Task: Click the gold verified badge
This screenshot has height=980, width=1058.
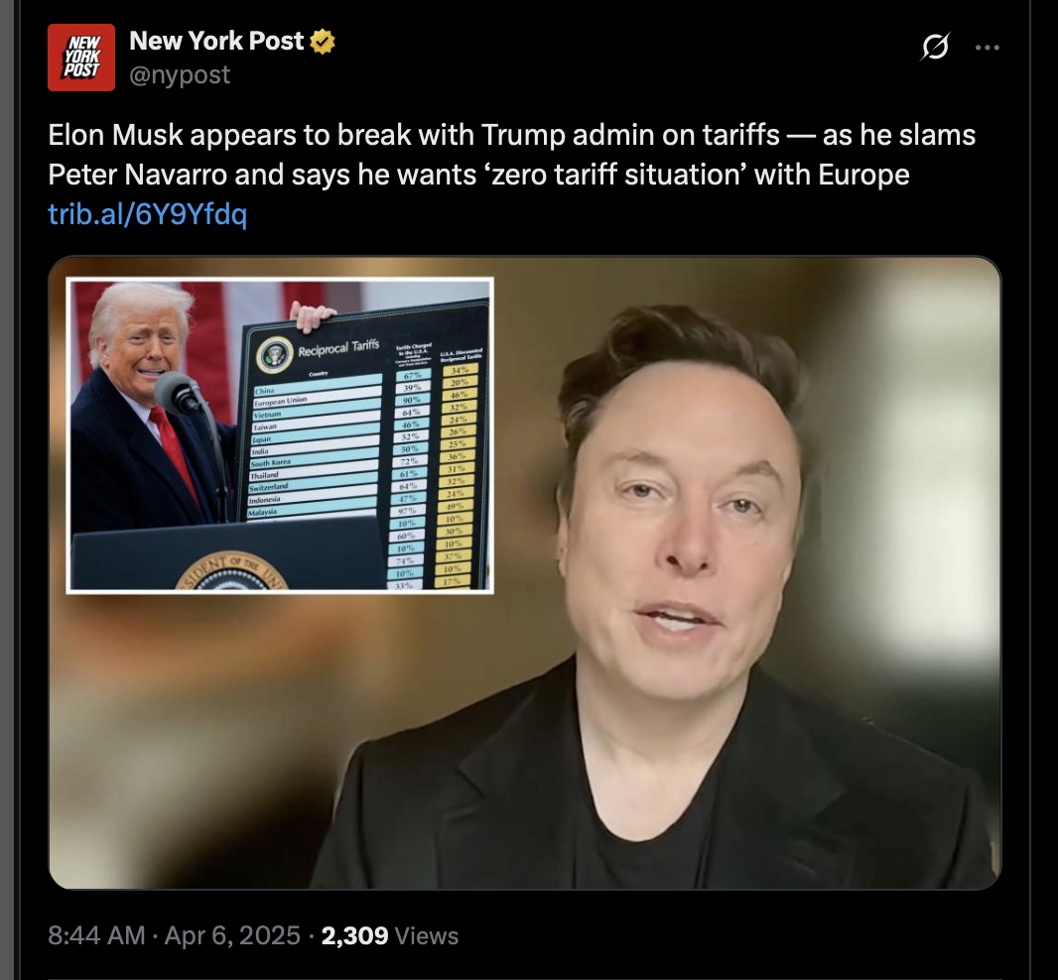Action: coord(323,41)
